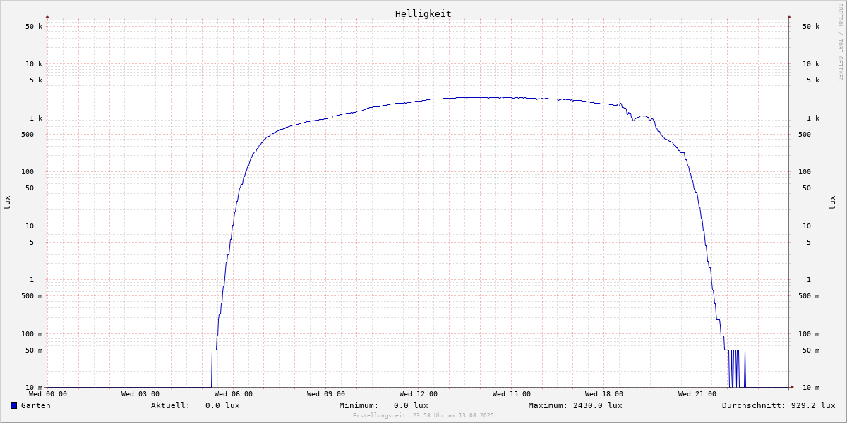Click the right axis 10 m label
This screenshot has height=423, width=847.
pyautogui.click(x=811, y=388)
